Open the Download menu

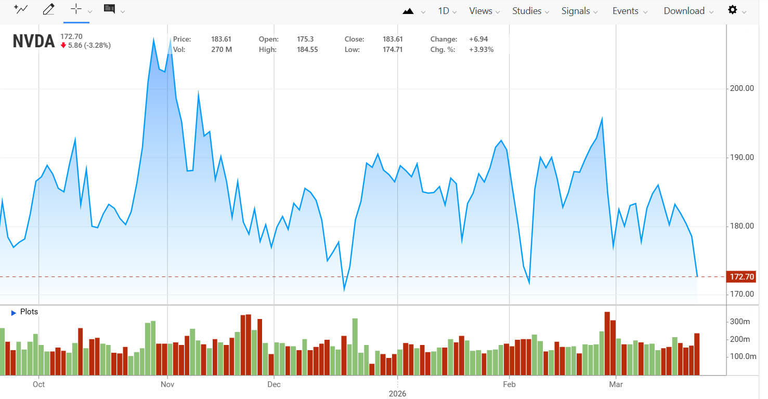click(688, 11)
